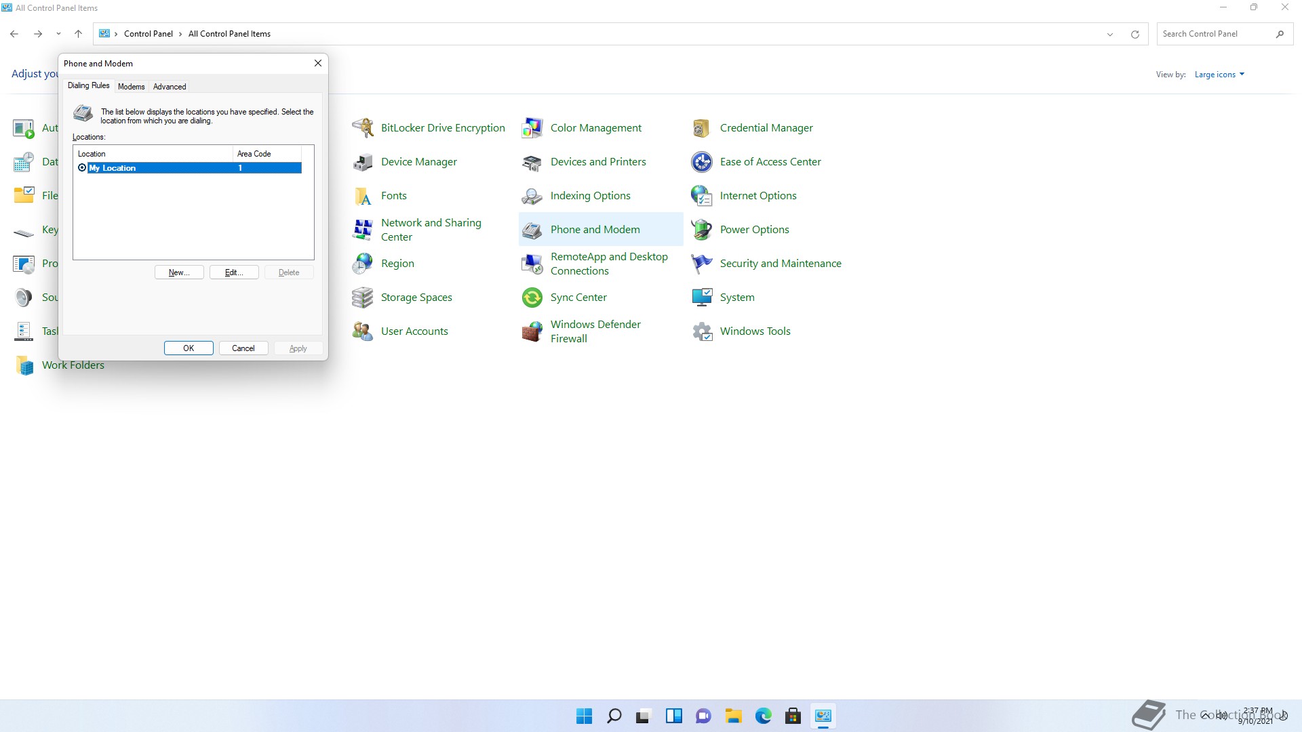Open Internet Options icon

click(702, 195)
